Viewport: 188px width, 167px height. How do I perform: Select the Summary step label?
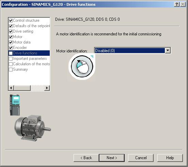(x=20, y=69)
